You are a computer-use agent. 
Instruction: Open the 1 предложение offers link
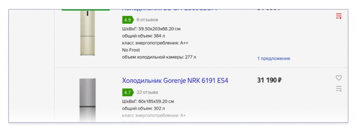(274, 58)
